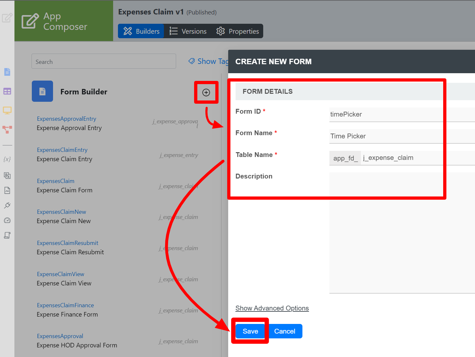
Task: Open the ExpensesClaimResubmit form link
Action: [67, 243]
